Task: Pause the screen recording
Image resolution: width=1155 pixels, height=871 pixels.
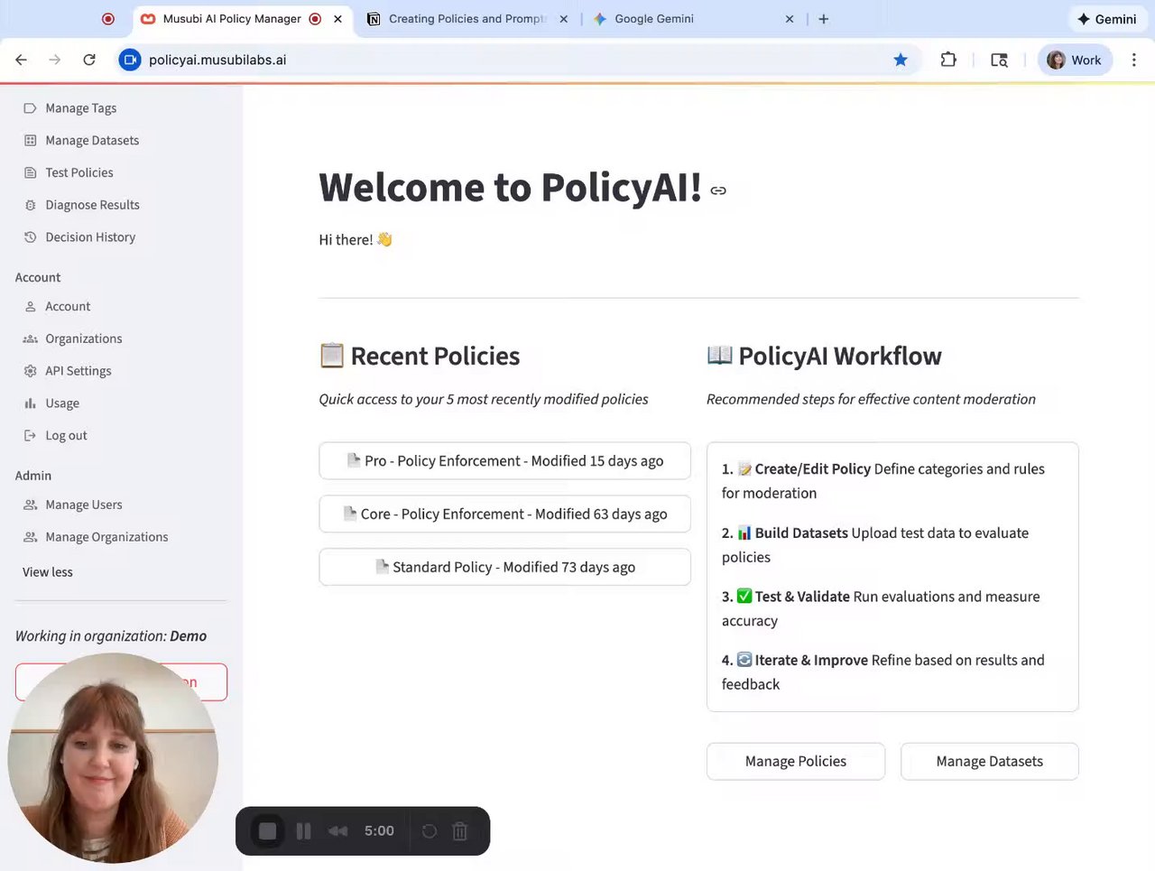Action: tap(303, 831)
